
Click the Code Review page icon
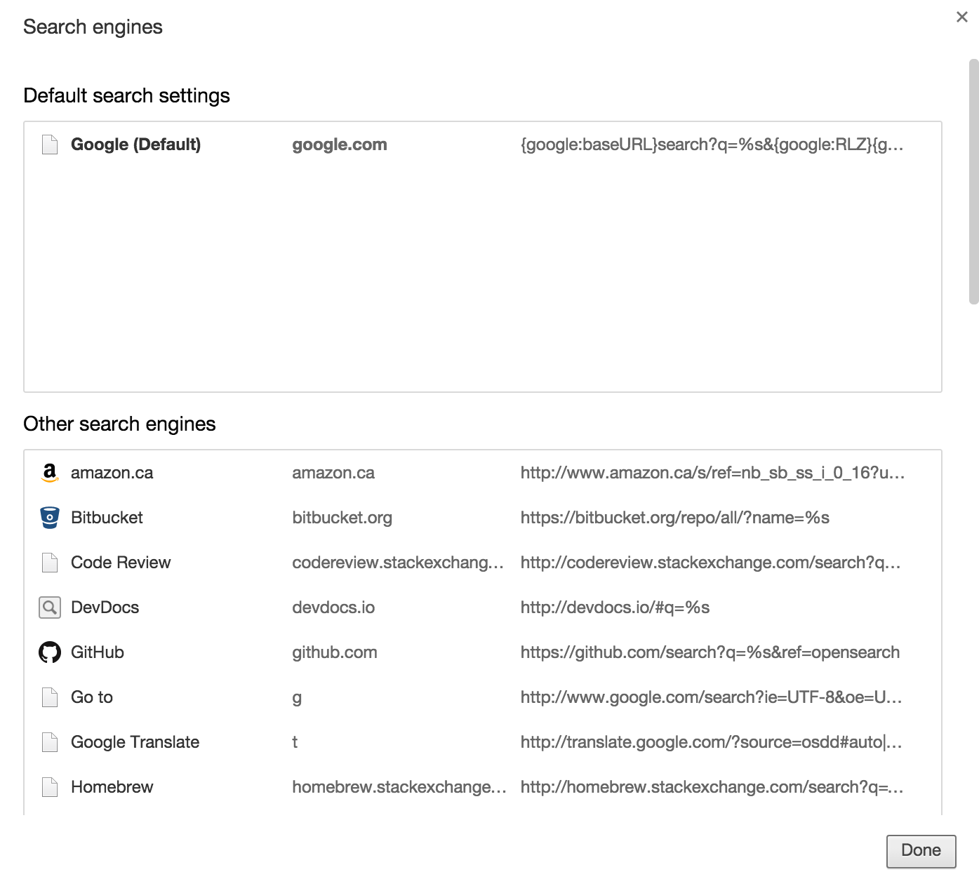(50, 563)
